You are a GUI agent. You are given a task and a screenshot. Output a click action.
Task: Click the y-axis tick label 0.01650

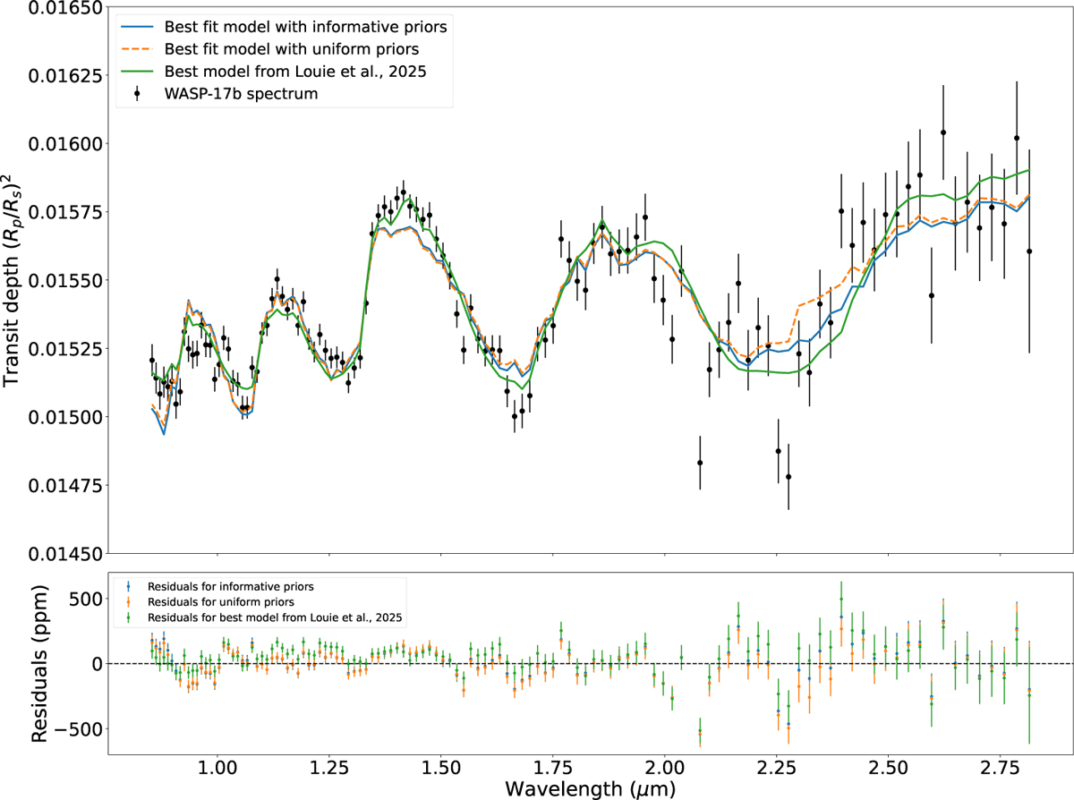[65, 7]
